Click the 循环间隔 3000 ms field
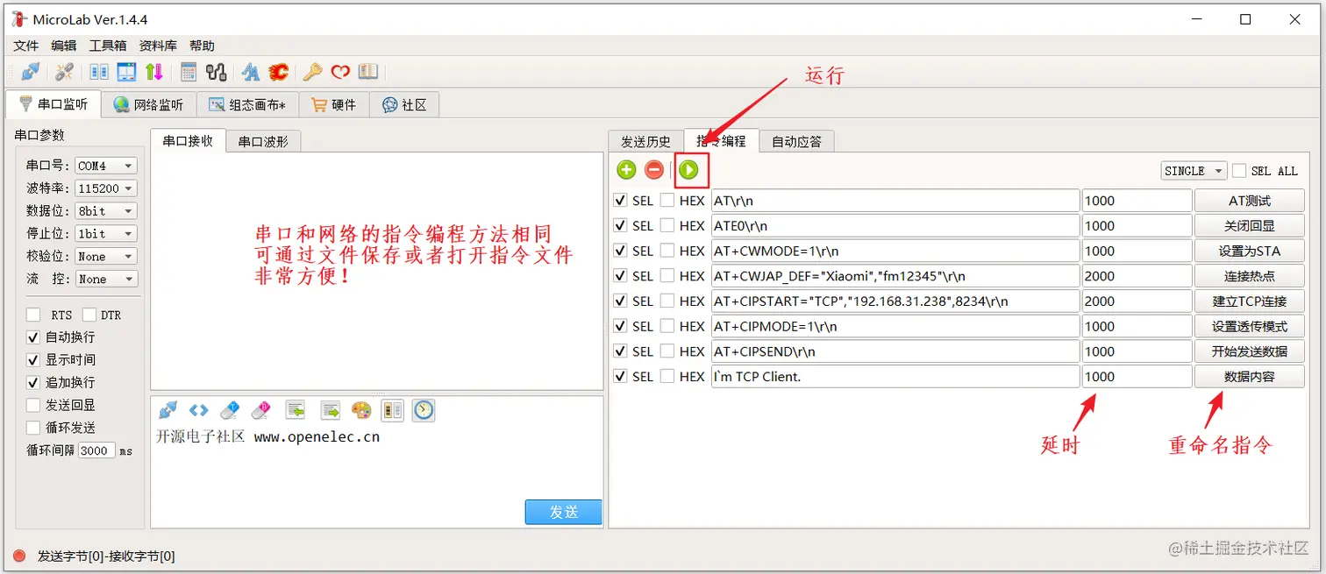Viewport: 1326px width, 574px height. click(x=96, y=450)
